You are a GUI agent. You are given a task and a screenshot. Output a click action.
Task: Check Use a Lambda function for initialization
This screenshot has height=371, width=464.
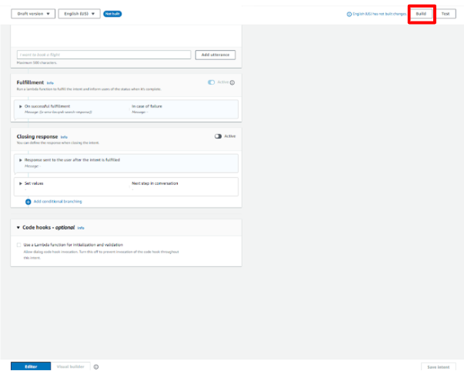[19, 245]
